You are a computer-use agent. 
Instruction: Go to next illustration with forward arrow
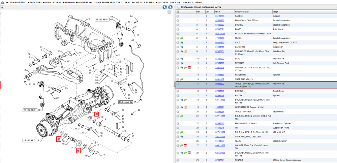click(170, 7)
